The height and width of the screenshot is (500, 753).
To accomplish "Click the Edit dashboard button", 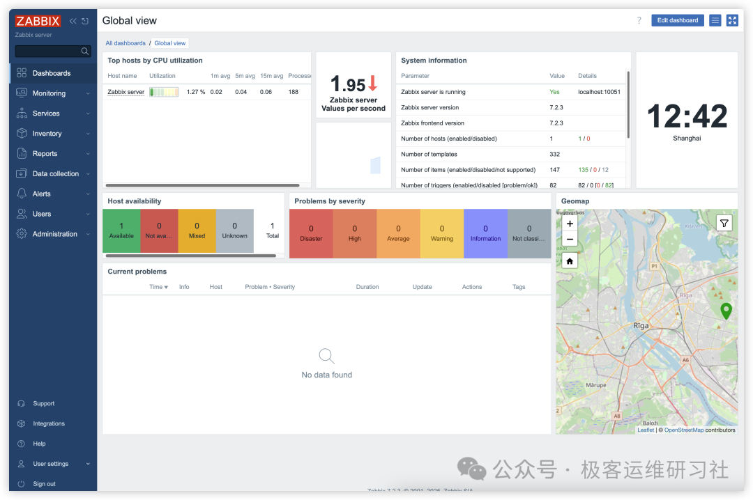I will tap(677, 21).
